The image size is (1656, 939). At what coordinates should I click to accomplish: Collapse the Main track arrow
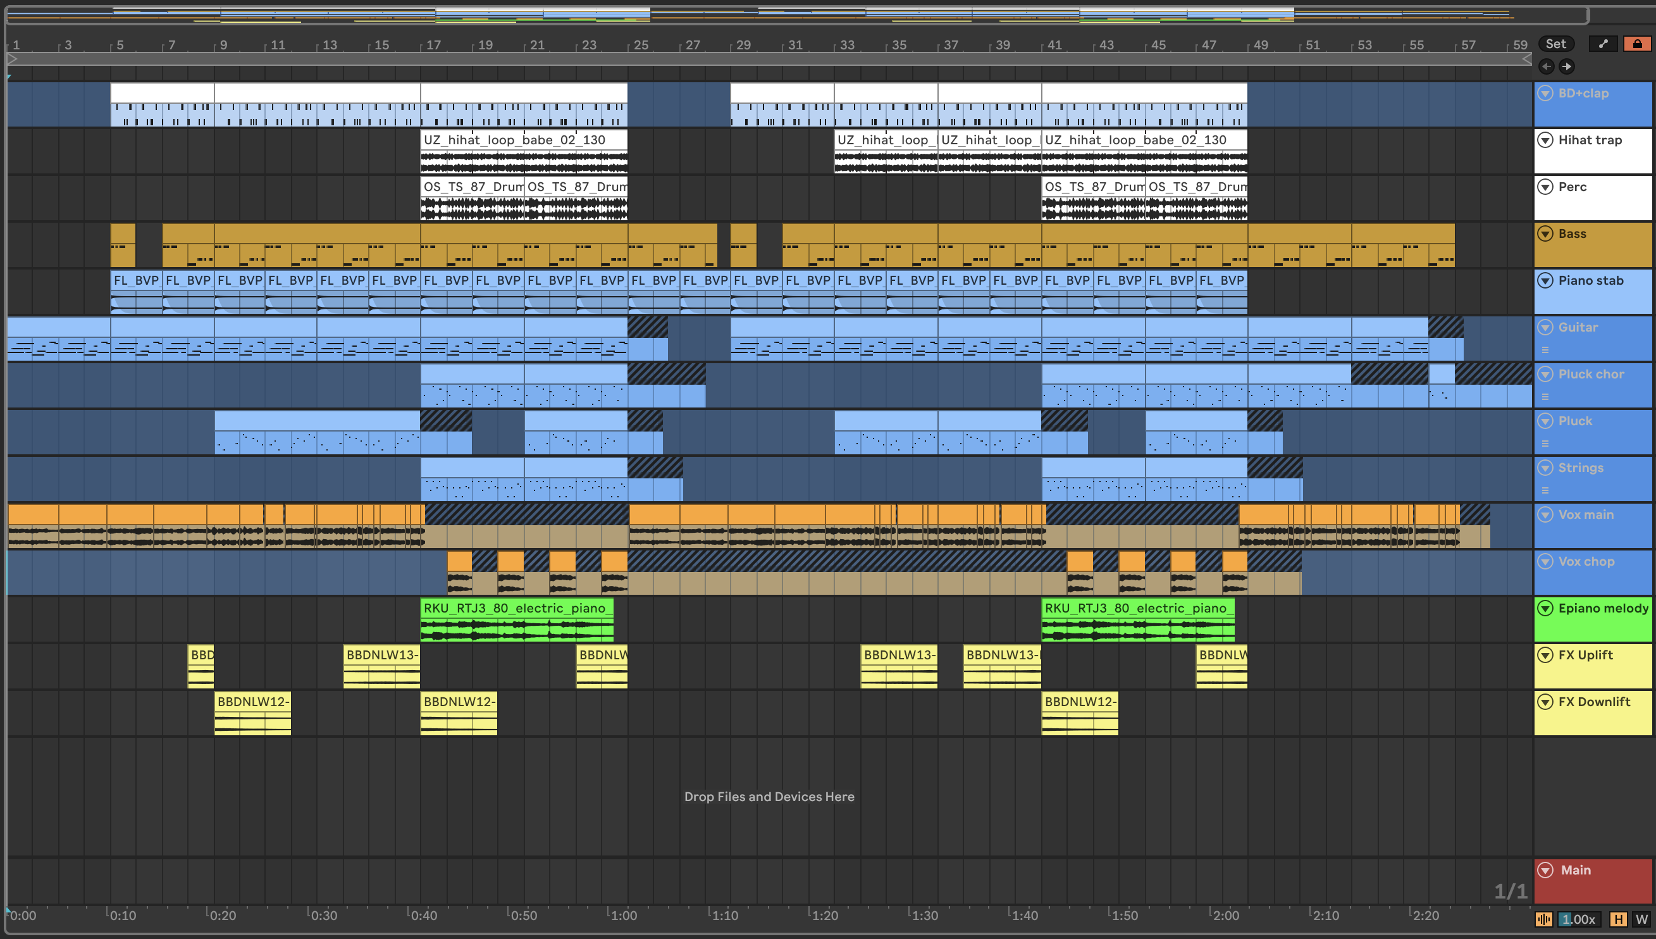point(1545,870)
